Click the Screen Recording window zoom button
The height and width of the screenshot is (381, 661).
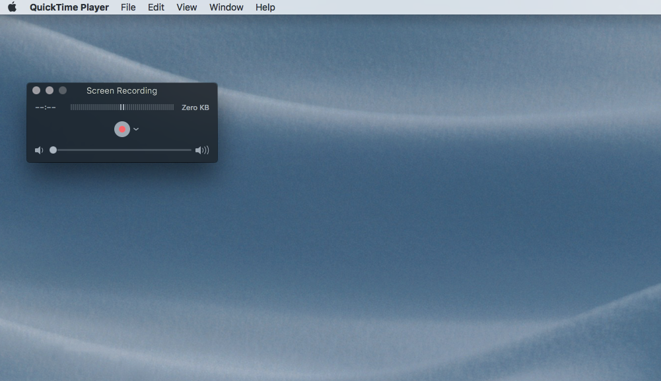[x=63, y=90]
